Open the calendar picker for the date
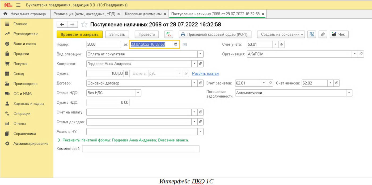Image resolution: width=372 pixels, height=185 pixels. click(x=176, y=44)
